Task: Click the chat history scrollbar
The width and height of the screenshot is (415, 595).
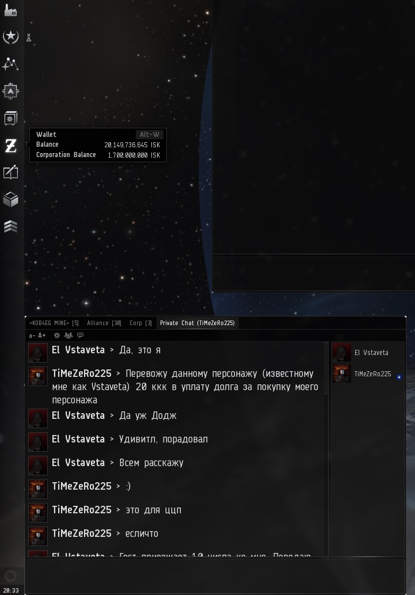Action: pos(326,368)
